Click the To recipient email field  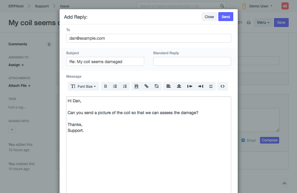[x=148, y=38]
